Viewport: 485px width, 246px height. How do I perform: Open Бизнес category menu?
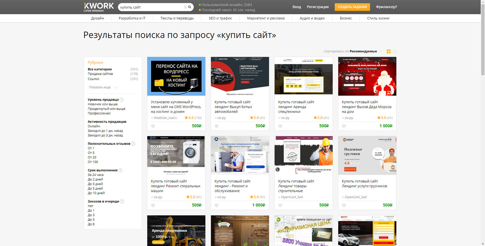pos(346,18)
